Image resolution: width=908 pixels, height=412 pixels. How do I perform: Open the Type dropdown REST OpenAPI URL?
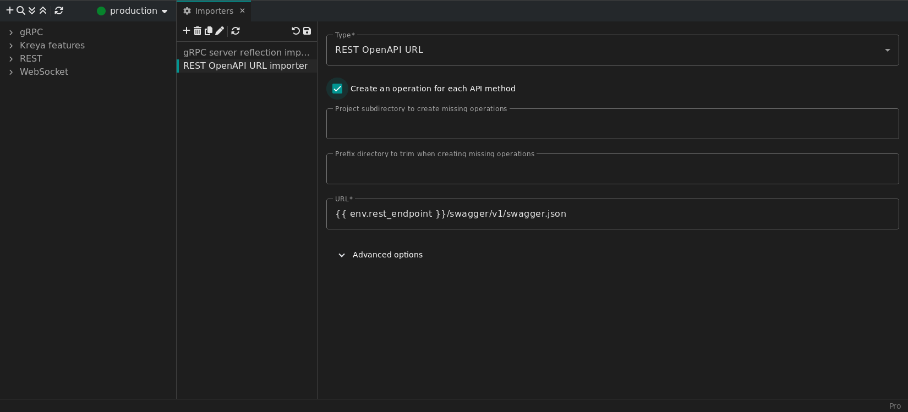click(612, 50)
